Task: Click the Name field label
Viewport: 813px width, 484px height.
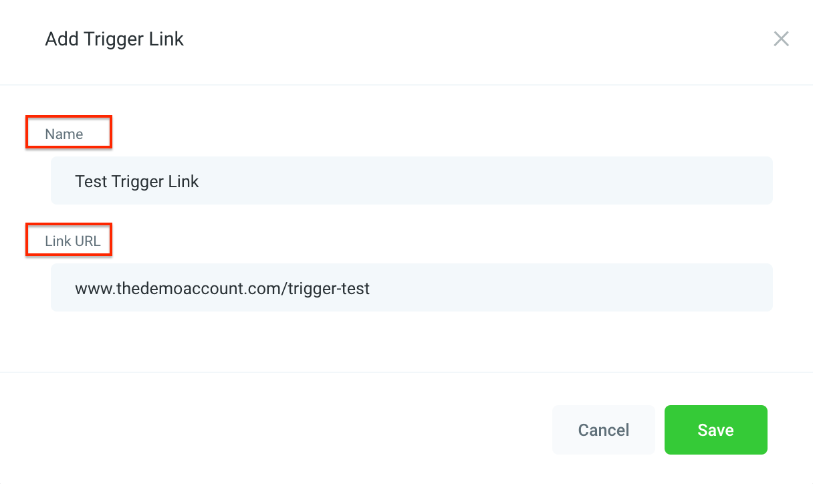Action: pos(64,134)
